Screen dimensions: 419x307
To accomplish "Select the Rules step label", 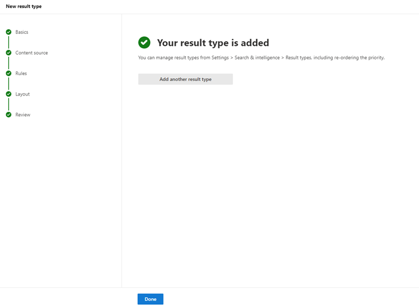I will pos(21,73).
